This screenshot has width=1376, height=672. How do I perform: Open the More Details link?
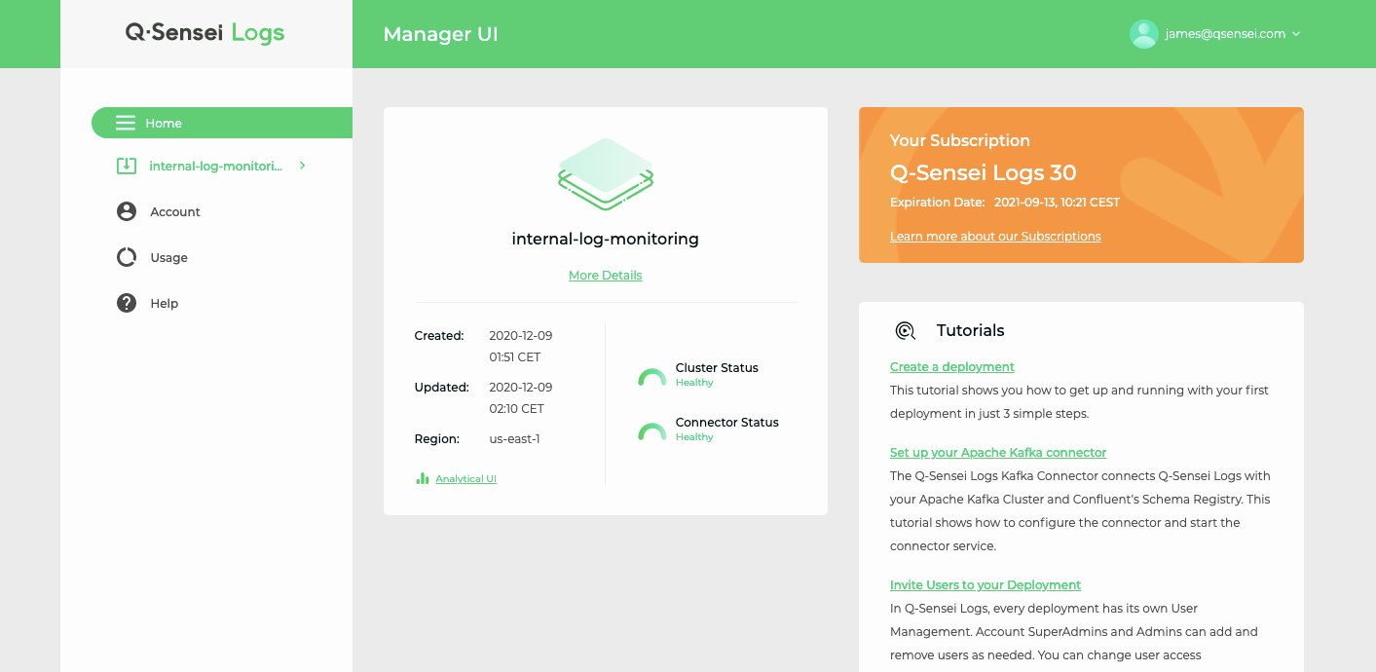(606, 276)
